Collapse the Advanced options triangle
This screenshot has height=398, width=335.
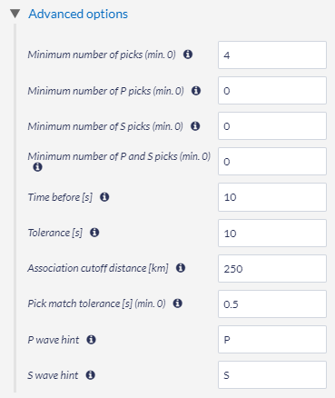point(15,14)
